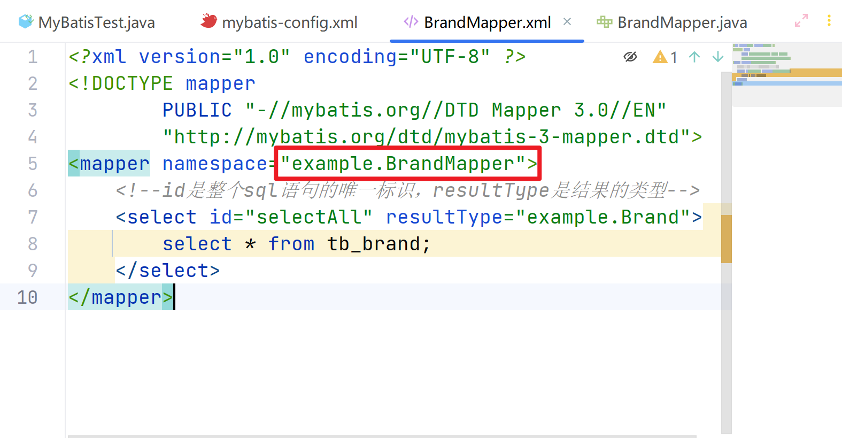Click the red bird mybatis-config icon
This screenshot has height=438, width=842.
208,21
